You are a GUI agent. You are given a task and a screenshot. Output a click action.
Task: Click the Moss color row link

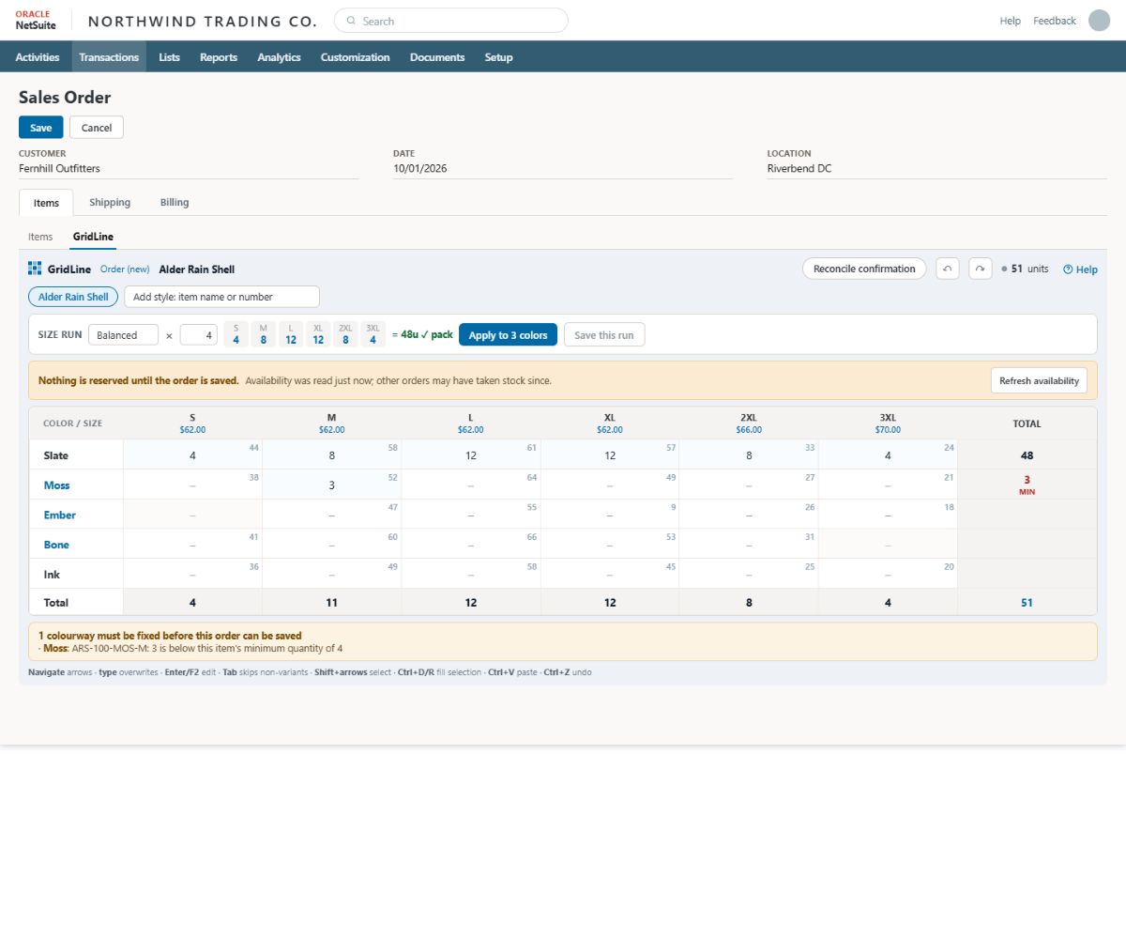[x=56, y=485]
